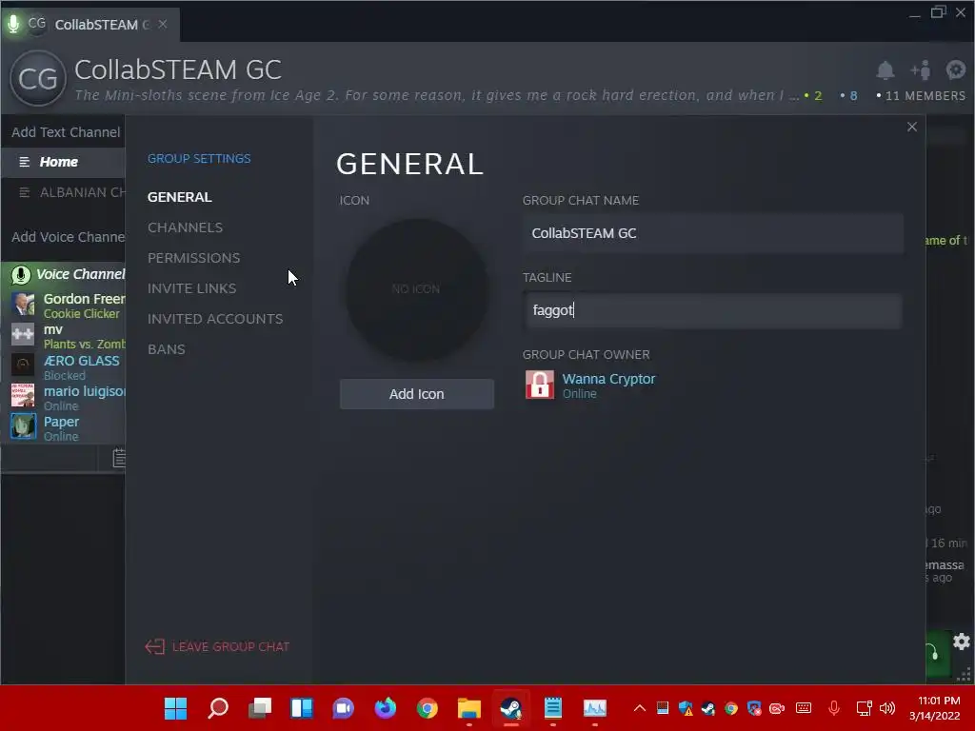Open Windows Search in taskbar
The width and height of the screenshot is (975, 731).
point(218,708)
